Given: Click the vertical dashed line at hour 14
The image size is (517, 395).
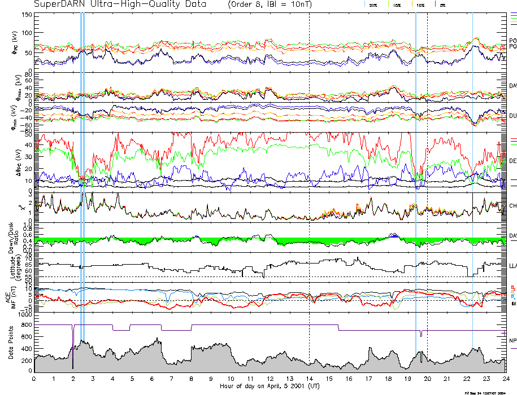Looking at the screenshot, I should click(310, 169).
